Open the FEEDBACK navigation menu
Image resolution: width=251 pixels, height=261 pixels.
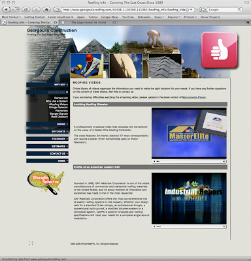(x=48, y=139)
